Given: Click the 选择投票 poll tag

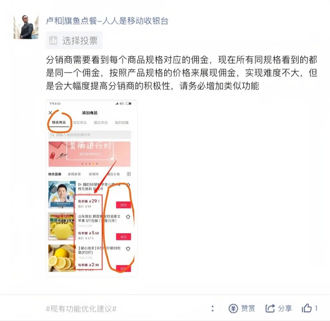Looking at the screenshot, I should [74, 41].
